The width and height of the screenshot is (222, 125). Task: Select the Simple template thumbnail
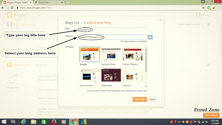click(x=89, y=54)
